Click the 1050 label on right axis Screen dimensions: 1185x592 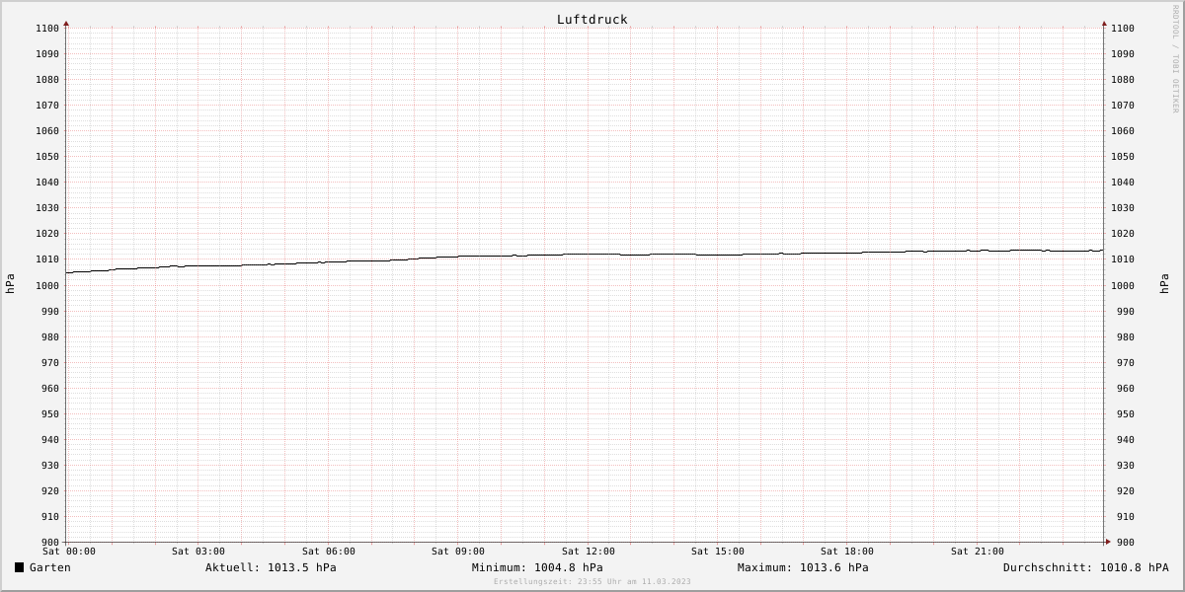click(x=1123, y=157)
